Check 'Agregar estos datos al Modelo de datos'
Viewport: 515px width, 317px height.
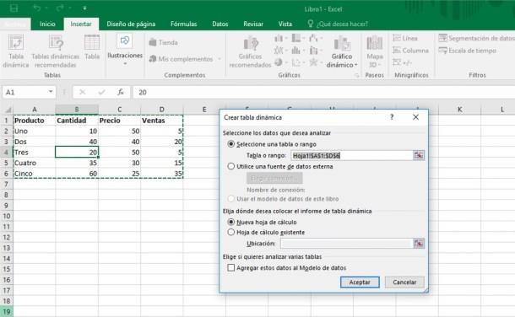230,267
